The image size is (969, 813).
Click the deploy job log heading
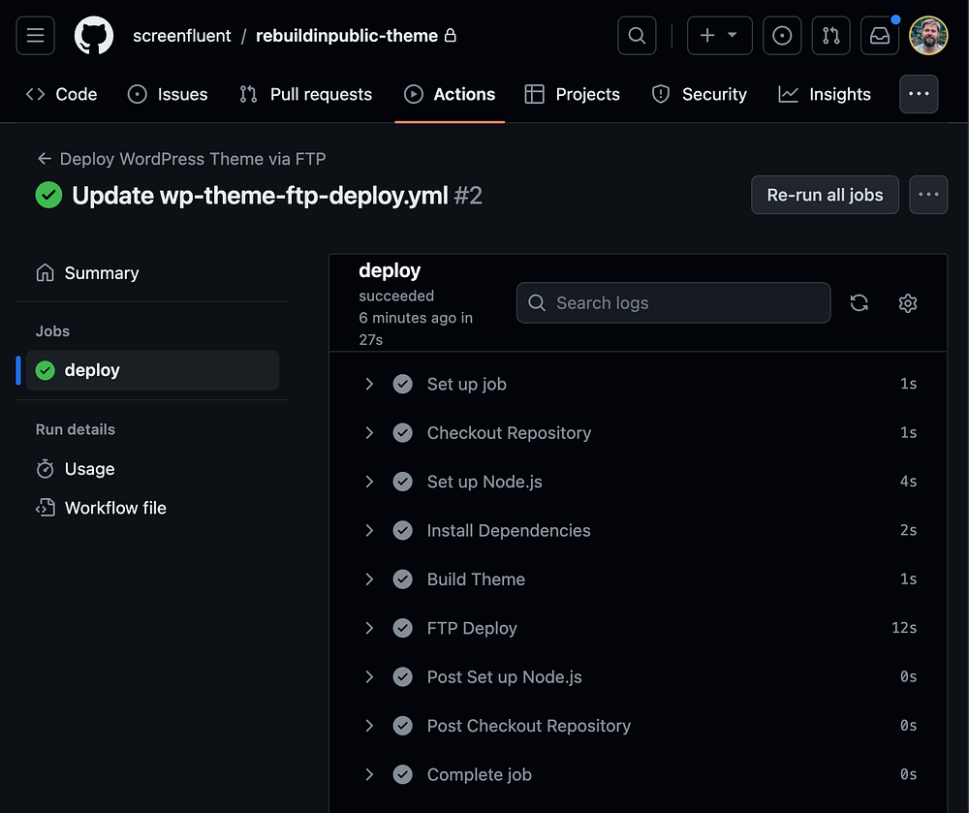(x=390, y=270)
